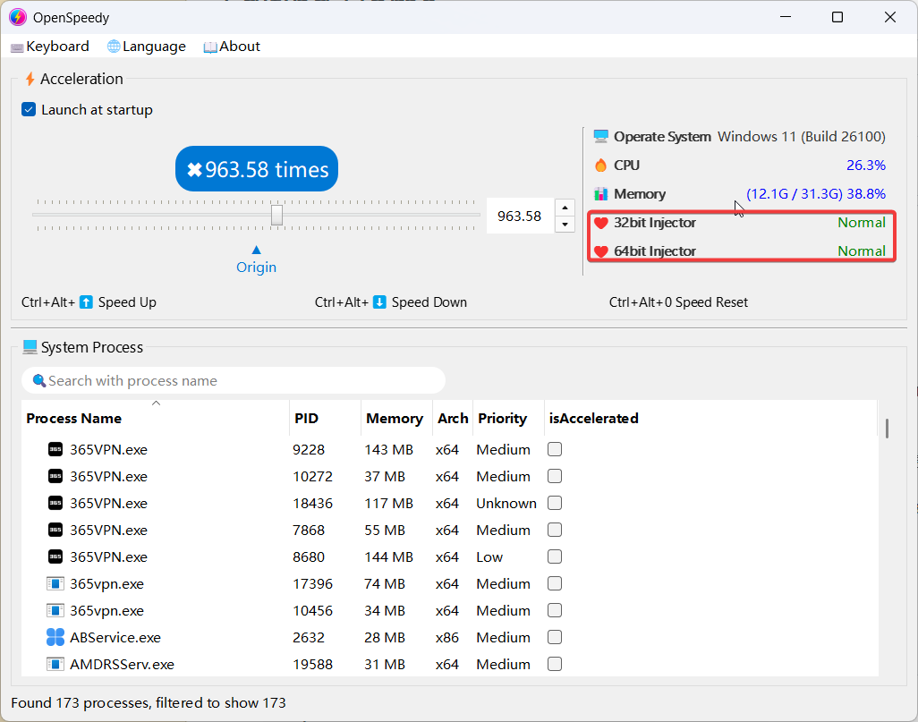Decrease speed with the down stepper arrow
The width and height of the screenshot is (918, 722).
point(565,225)
